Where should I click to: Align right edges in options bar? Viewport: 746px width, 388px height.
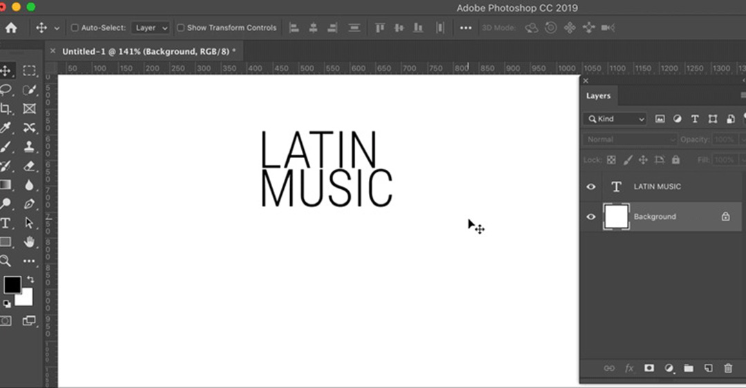click(332, 28)
